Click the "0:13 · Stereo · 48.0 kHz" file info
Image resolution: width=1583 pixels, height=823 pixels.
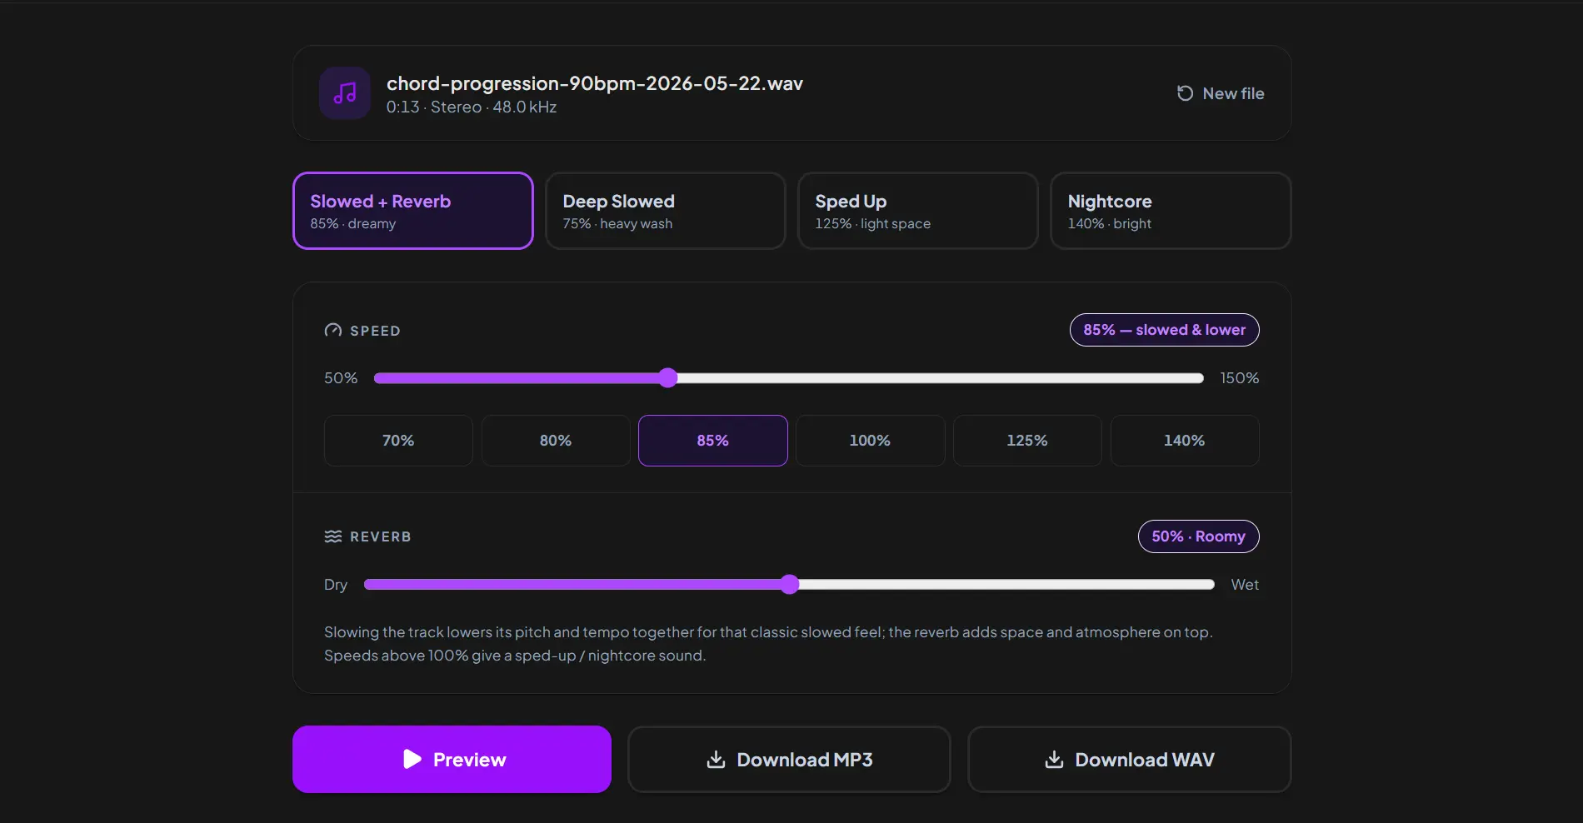point(472,107)
